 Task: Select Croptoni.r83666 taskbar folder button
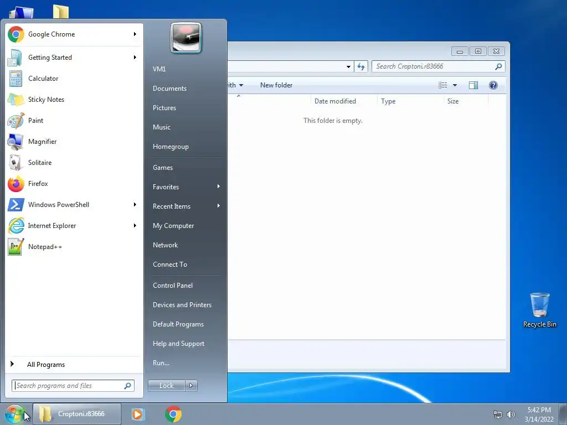(76, 414)
